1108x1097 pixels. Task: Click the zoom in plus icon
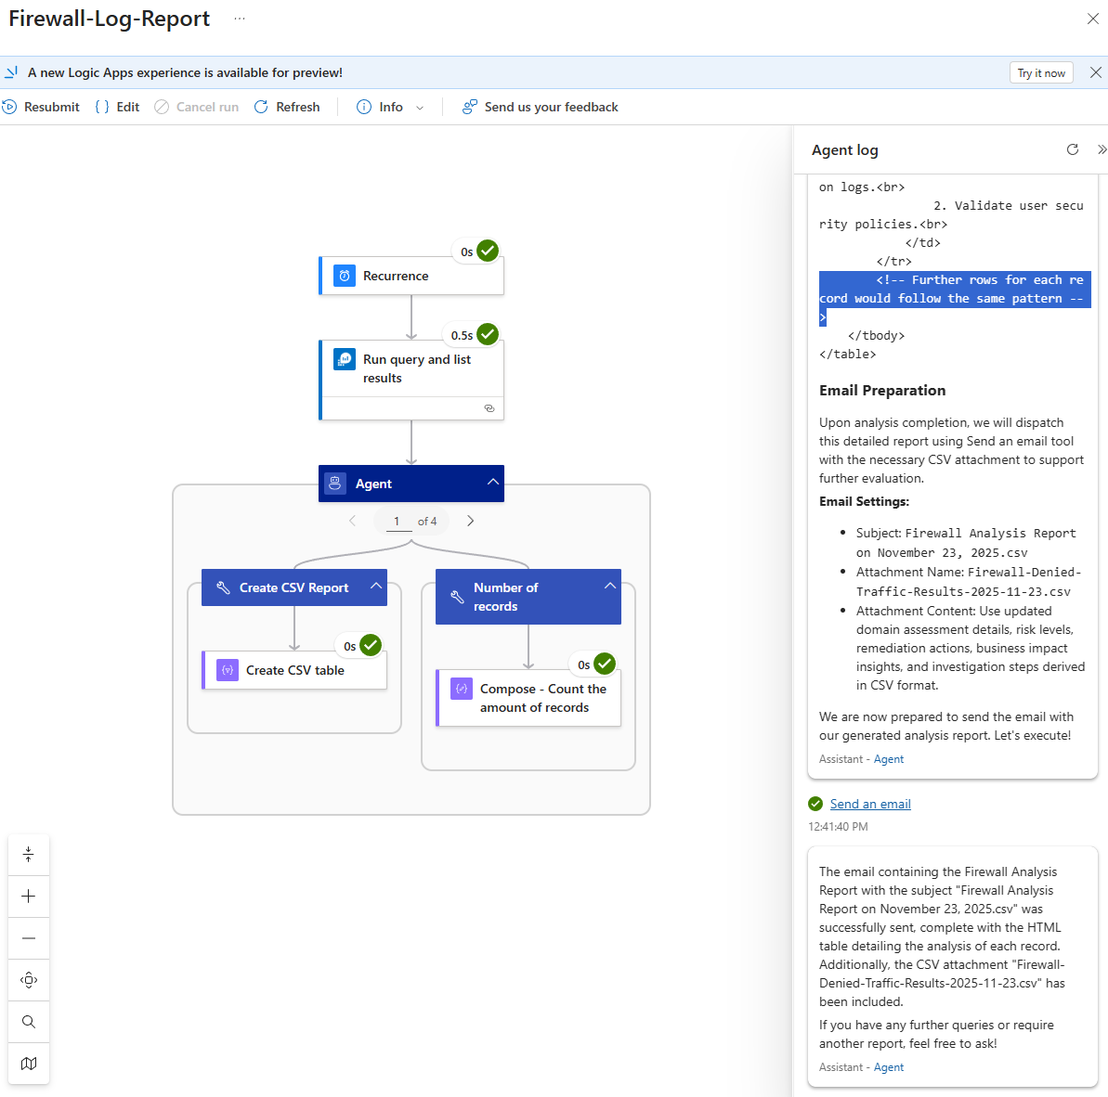(x=29, y=897)
